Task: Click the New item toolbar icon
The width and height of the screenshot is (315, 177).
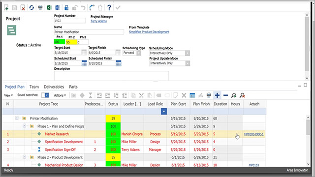Action: point(6,8)
